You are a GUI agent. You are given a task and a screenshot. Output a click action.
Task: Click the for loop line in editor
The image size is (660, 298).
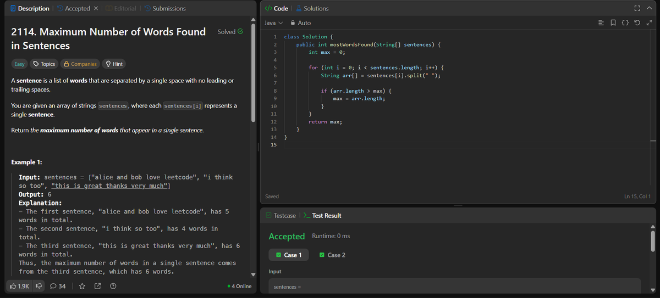(x=376, y=68)
